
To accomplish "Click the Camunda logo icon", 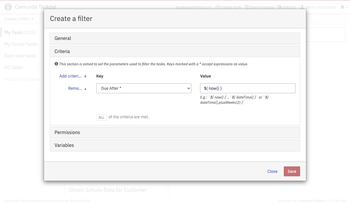I will (x=8, y=7).
